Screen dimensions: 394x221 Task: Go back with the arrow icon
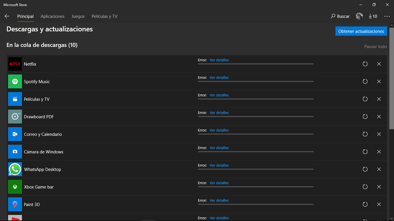pos(7,16)
